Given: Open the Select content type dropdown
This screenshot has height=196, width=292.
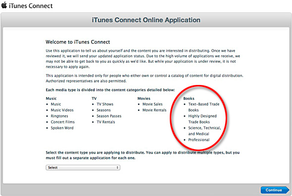Looking at the screenshot, I should coord(83,167).
